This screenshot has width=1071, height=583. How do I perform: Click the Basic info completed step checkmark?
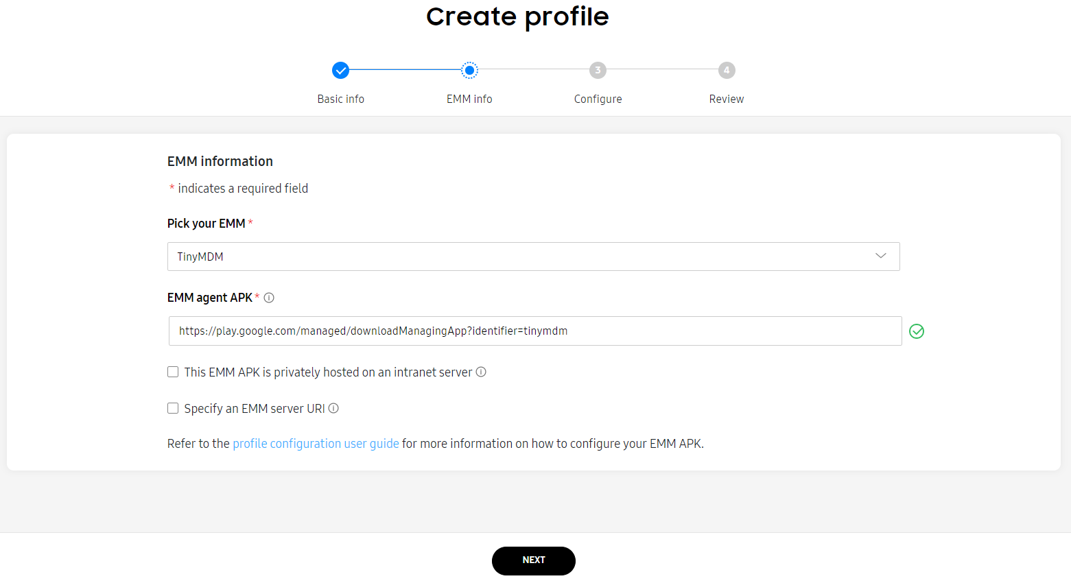340,70
